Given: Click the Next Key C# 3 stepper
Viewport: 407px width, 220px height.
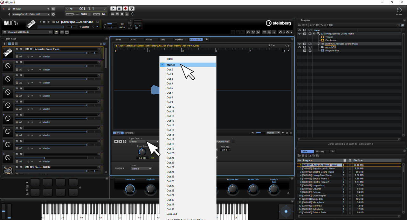Looking at the screenshot, I should click(x=225, y=150).
